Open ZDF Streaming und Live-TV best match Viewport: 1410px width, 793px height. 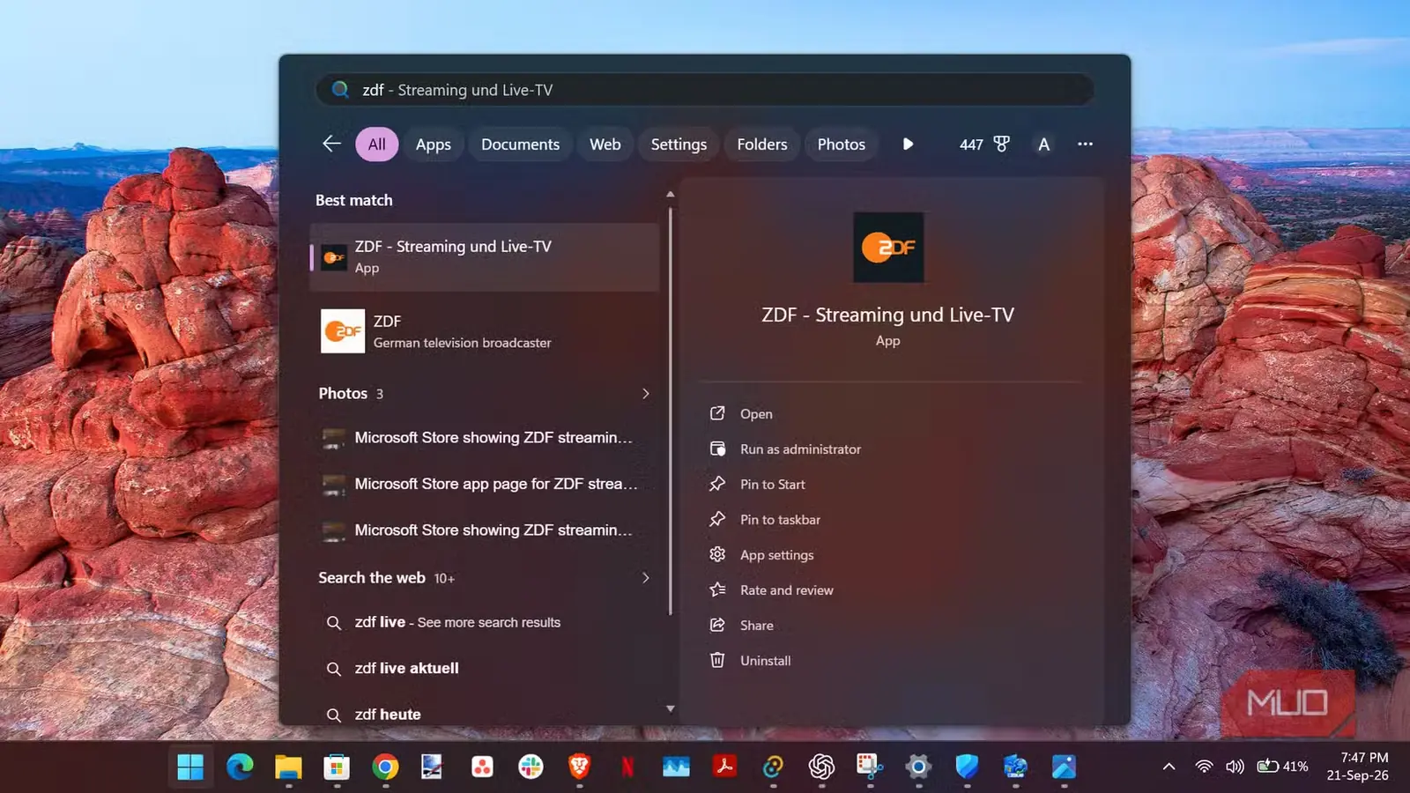click(485, 256)
